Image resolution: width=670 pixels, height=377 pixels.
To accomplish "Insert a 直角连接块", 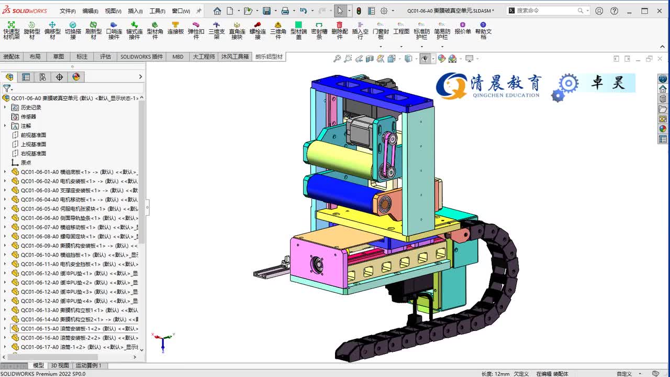I will click(237, 30).
